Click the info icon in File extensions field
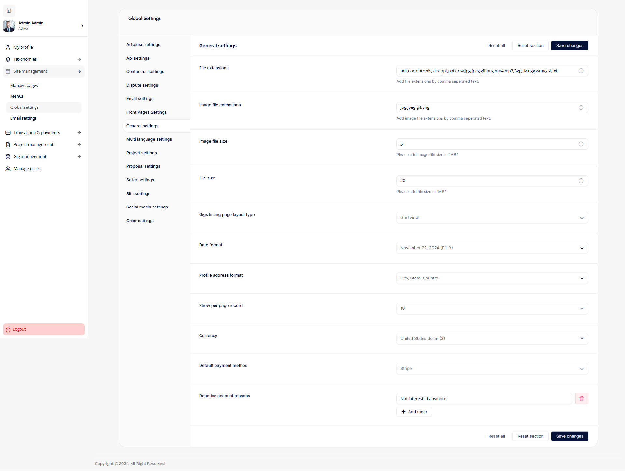The width and height of the screenshot is (625, 471). [x=581, y=71]
